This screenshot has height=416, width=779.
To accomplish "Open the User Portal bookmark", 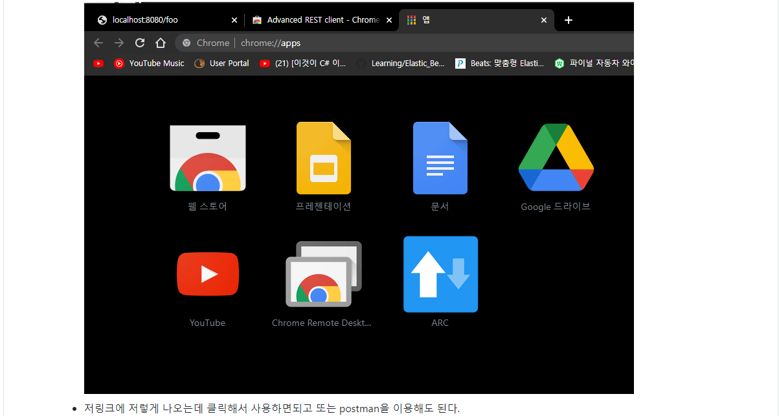I will 221,64.
